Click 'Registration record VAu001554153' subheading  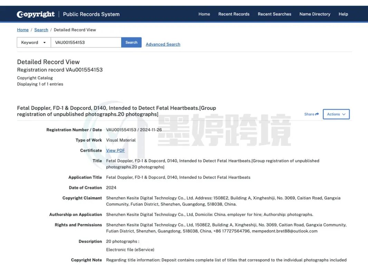click(x=60, y=70)
